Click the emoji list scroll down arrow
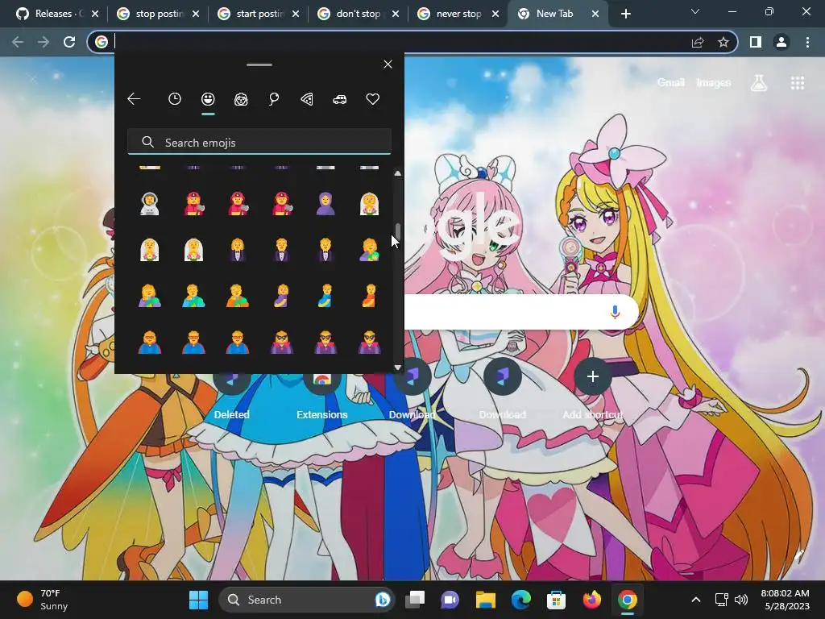The image size is (825, 619). click(x=398, y=368)
